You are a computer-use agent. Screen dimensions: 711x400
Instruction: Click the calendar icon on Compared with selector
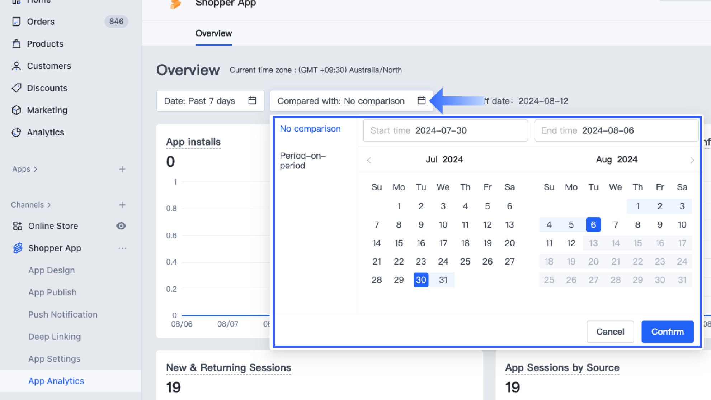click(x=422, y=101)
